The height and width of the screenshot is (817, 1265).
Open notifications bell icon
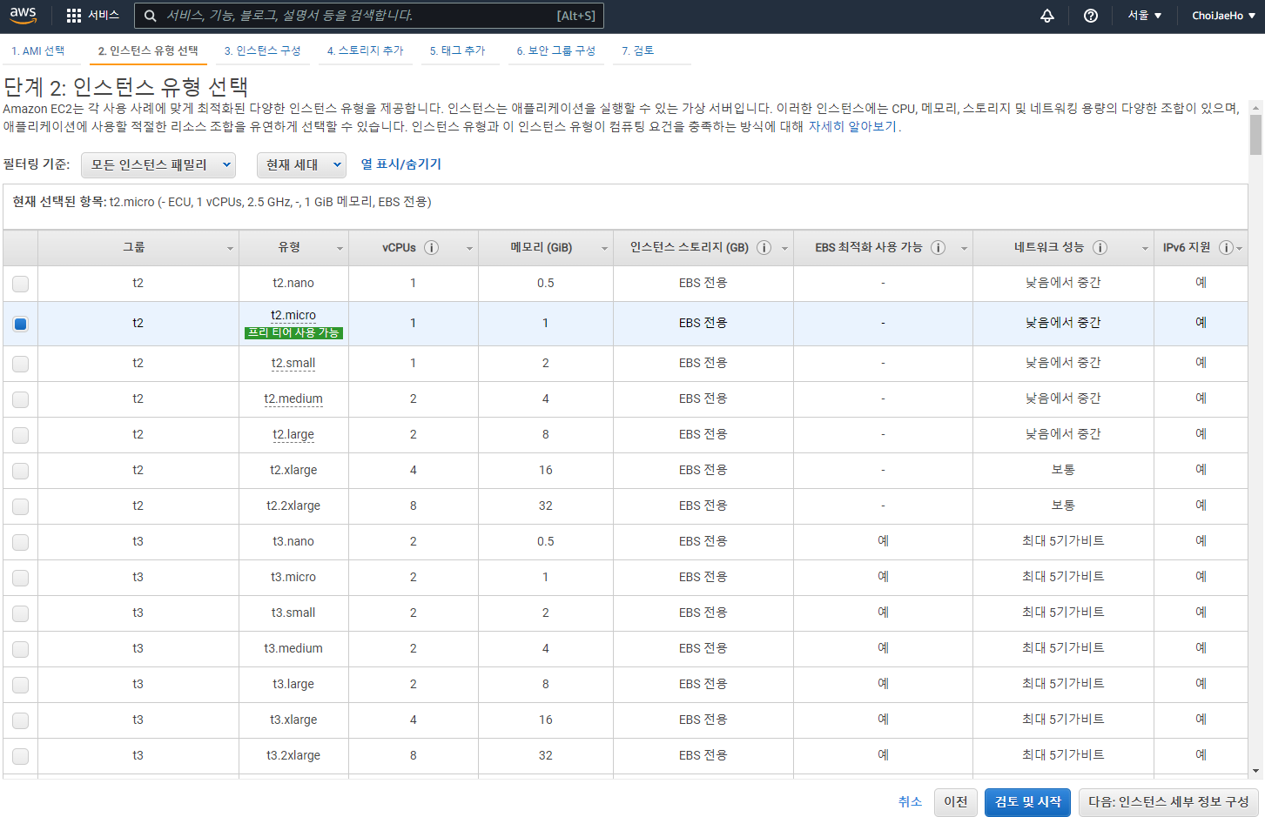(1047, 16)
